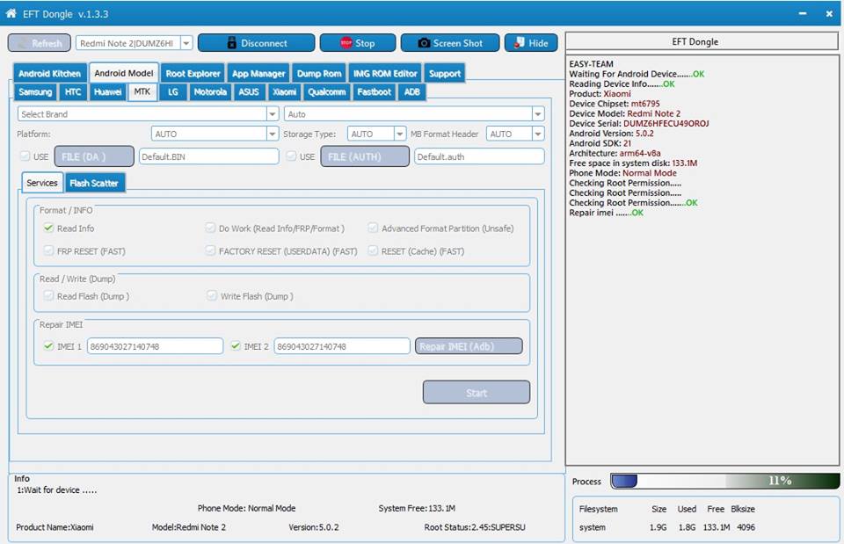The height and width of the screenshot is (544, 844).
Task: Click the Refresh button
Action: (40, 43)
